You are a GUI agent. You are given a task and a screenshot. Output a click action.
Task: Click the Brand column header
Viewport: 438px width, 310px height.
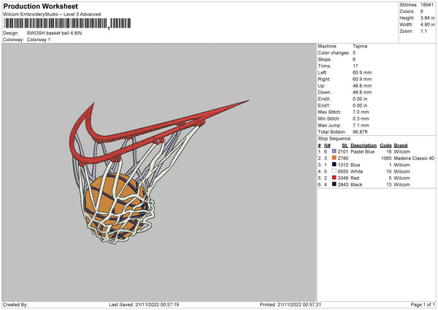click(x=401, y=145)
